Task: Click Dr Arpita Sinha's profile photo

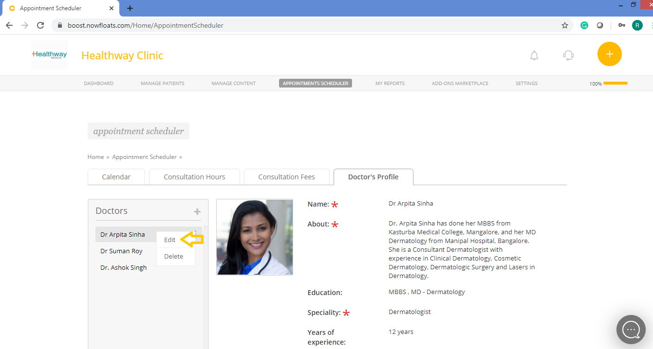Action: [x=254, y=237]
